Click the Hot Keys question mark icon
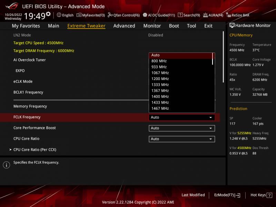The width and height of the screenshot is (276, 207). pos(269,195)
